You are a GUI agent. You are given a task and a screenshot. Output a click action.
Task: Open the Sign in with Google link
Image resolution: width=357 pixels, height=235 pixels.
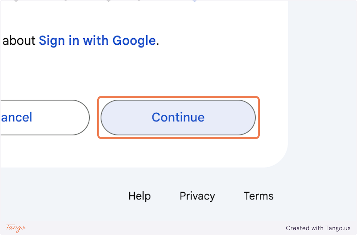tap(97, 40)
